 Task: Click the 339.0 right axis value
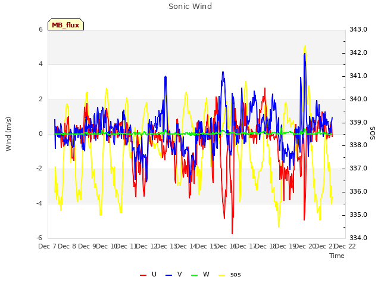[358, 122]
